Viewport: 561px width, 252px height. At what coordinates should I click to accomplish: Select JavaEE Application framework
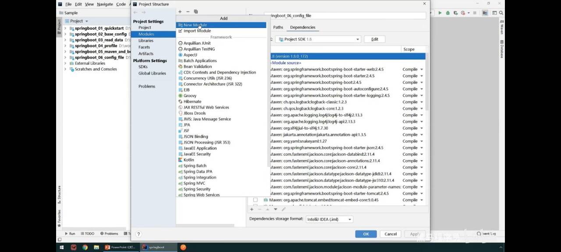pyautogui.click(x=221, y=148)
